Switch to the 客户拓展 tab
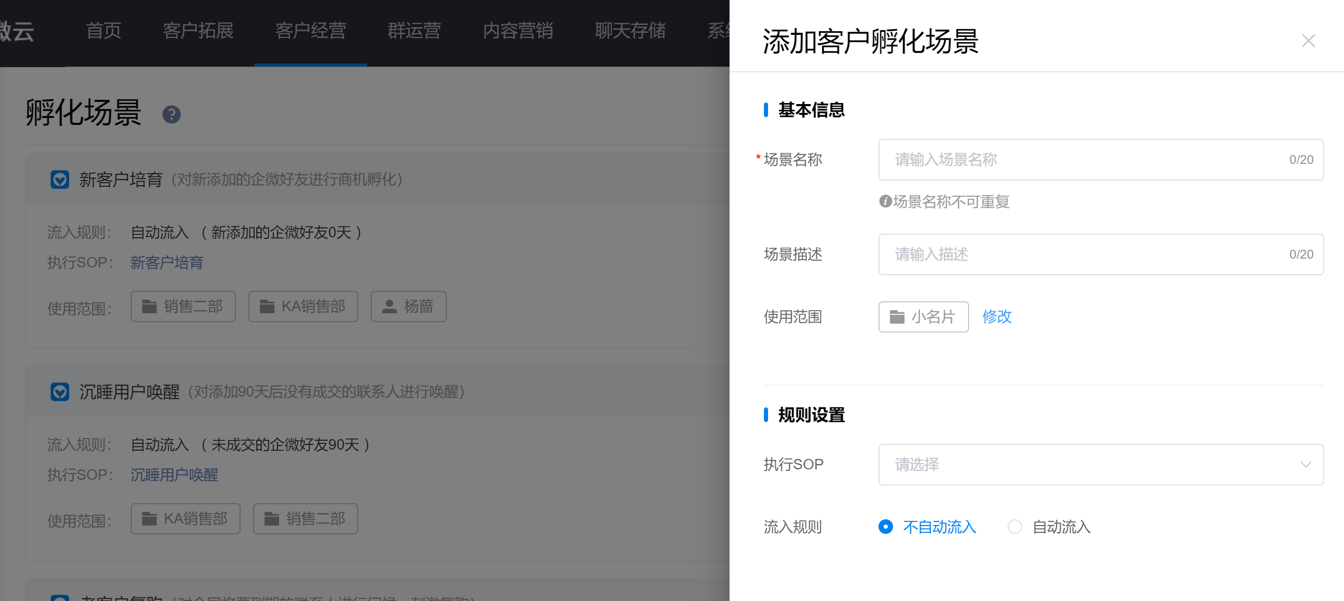 click(198, 30)
